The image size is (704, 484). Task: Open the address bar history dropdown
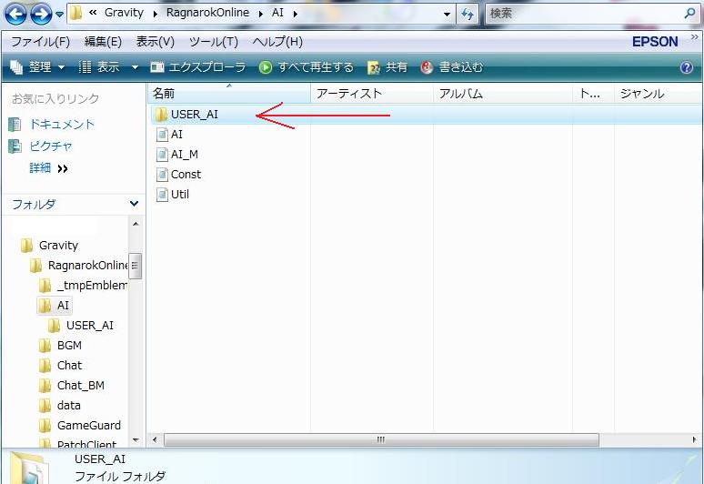447,14
